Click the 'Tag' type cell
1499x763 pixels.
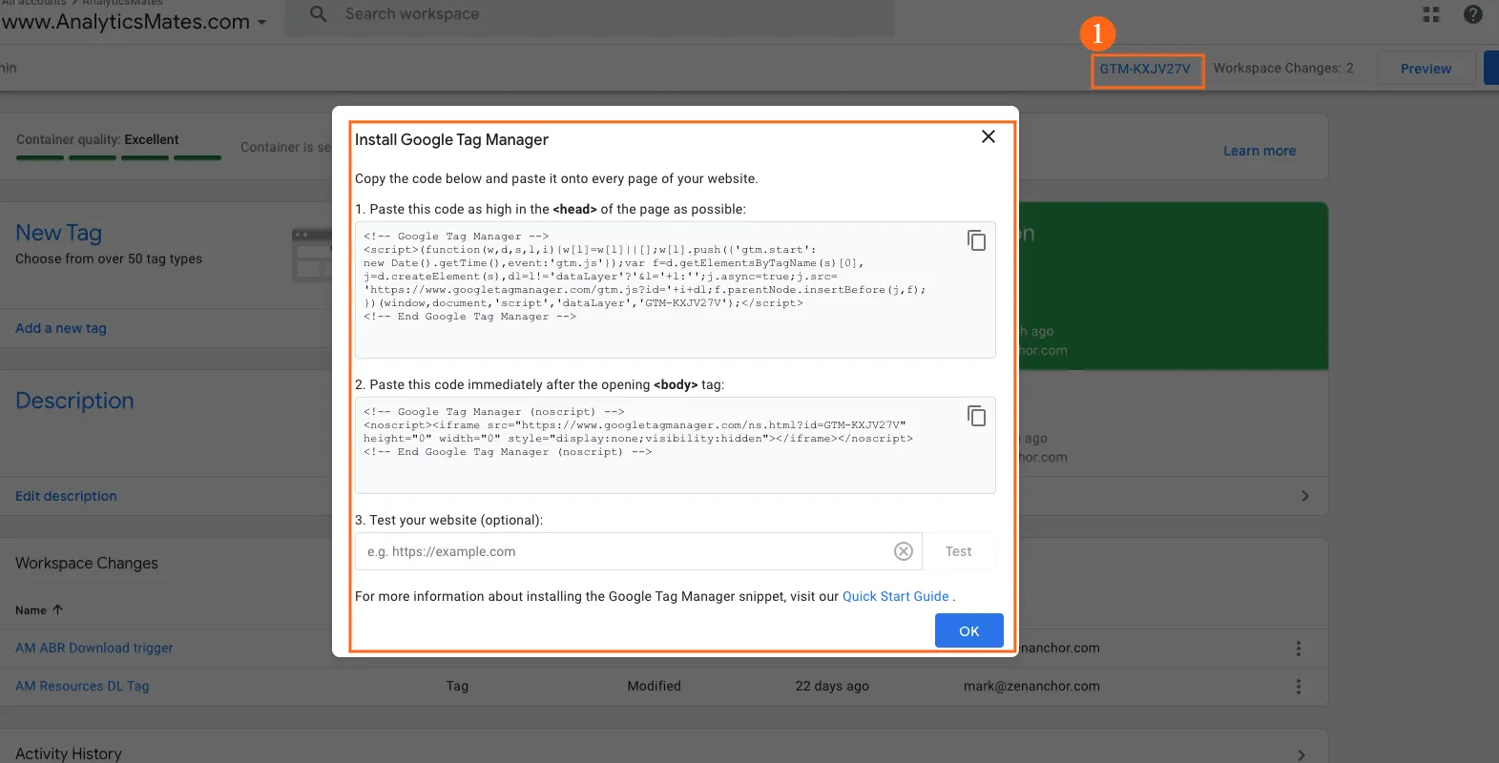point(457,686)
